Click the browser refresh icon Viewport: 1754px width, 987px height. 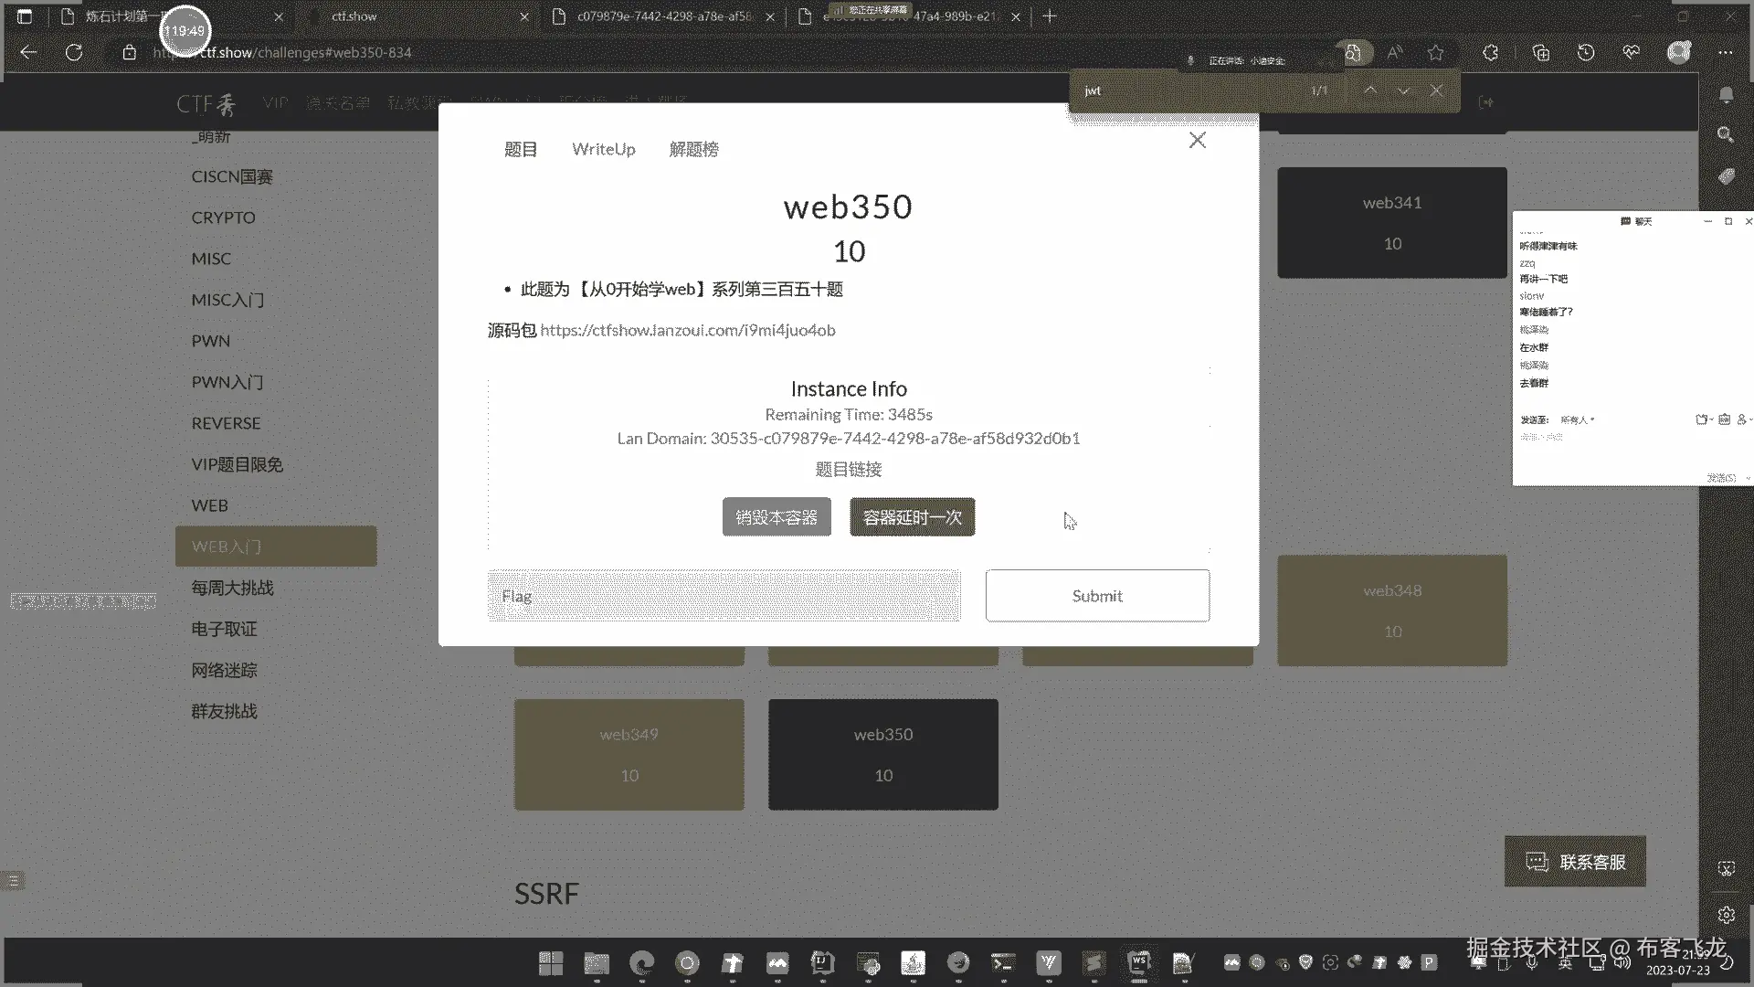pos(74,53)
